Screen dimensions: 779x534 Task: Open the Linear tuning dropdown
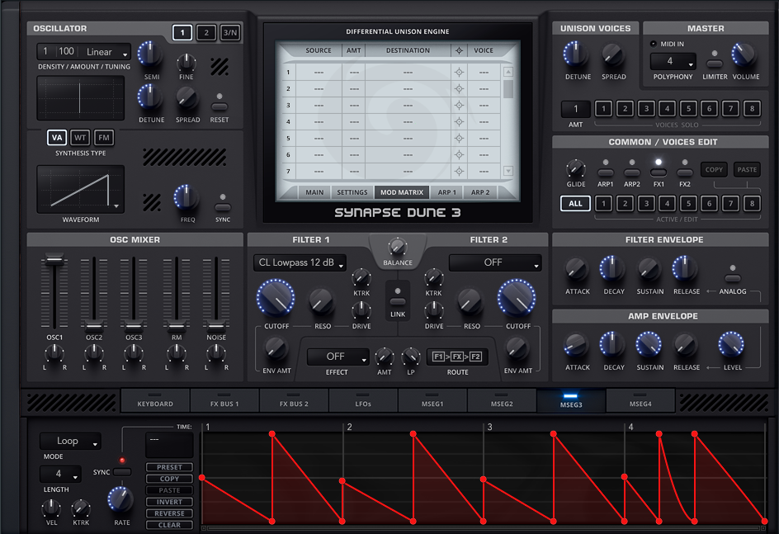[106, 52]
